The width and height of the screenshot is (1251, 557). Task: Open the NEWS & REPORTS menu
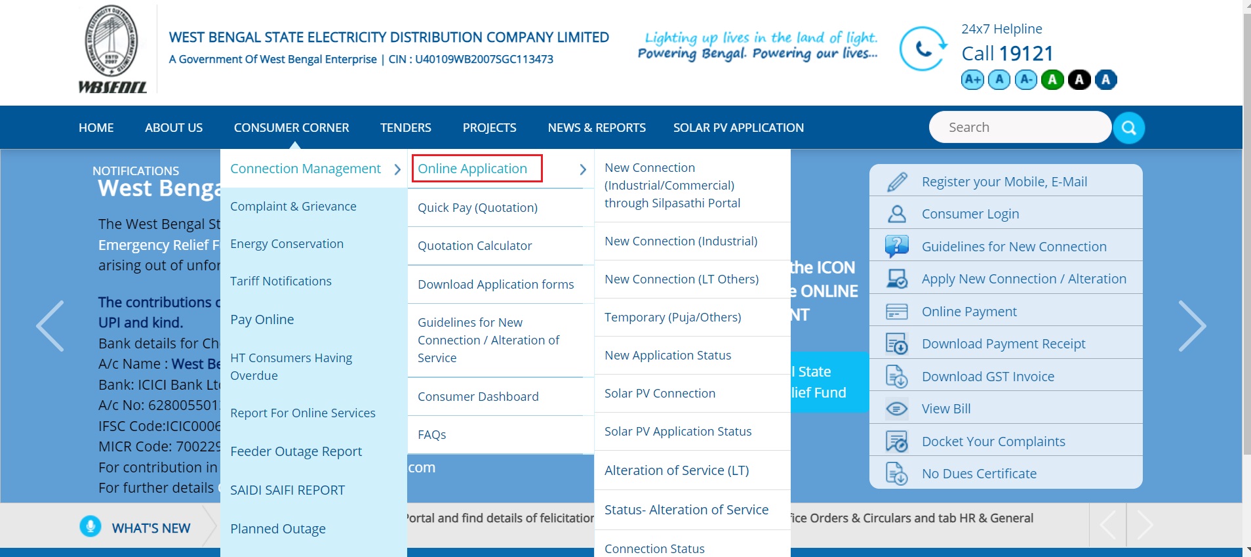(x=597, y=128)
